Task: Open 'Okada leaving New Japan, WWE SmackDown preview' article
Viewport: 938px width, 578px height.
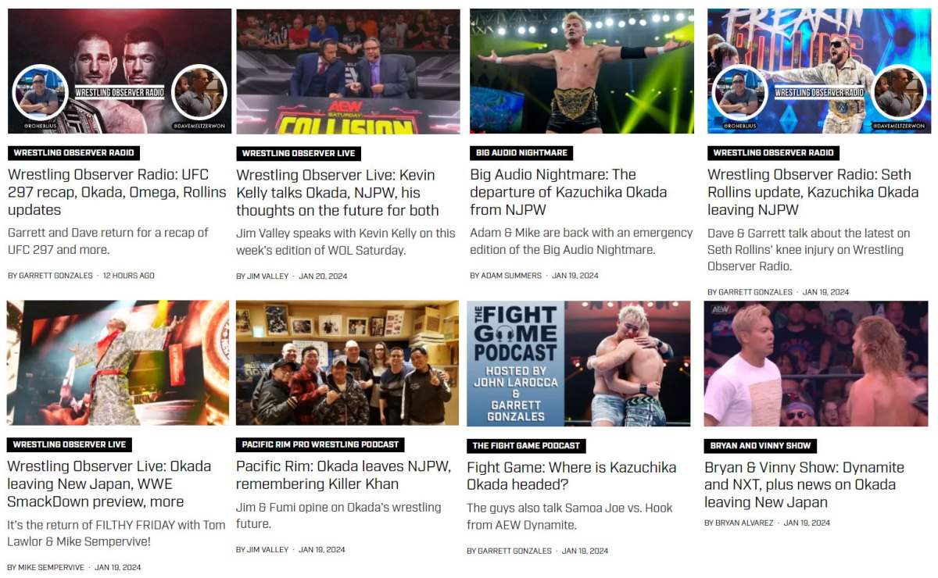Action: coord(109,483)
